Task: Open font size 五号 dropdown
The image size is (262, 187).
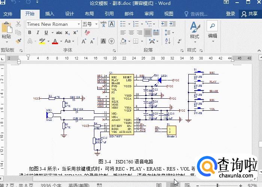Action: coord(96,24)
